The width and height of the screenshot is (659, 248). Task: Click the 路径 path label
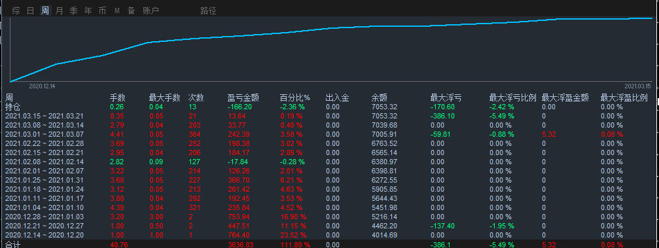pyautogui.click(x=208, y=11)
